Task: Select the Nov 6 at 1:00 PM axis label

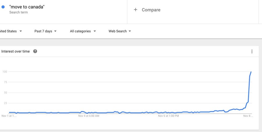Action: 168,116
